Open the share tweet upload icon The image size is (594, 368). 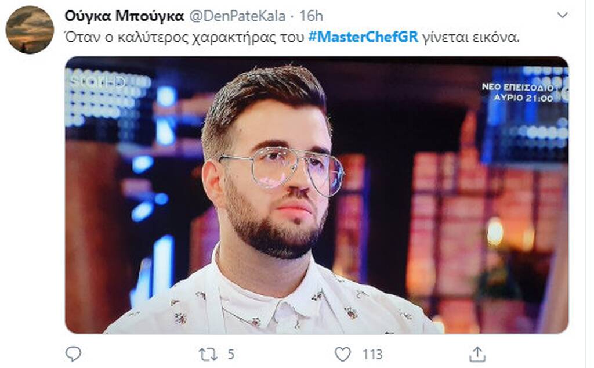pos(477,354)
